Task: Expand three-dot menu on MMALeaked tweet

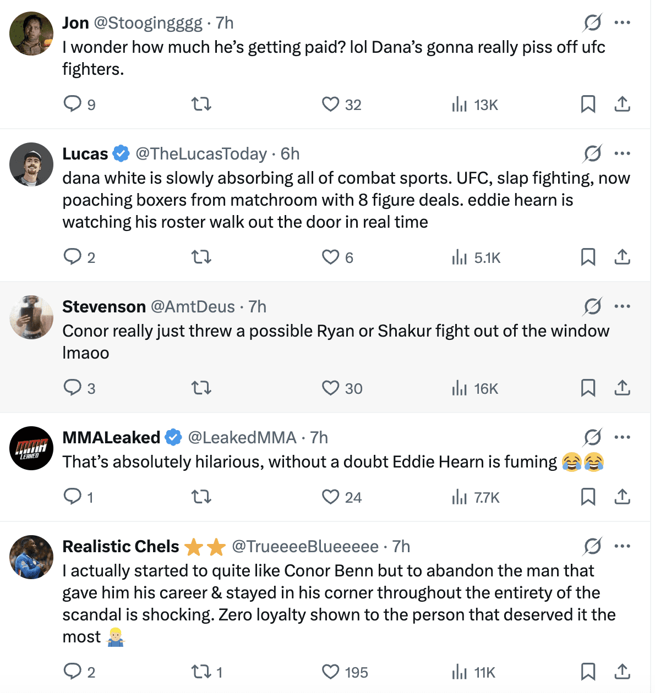Action: click(x=622, y=437)
